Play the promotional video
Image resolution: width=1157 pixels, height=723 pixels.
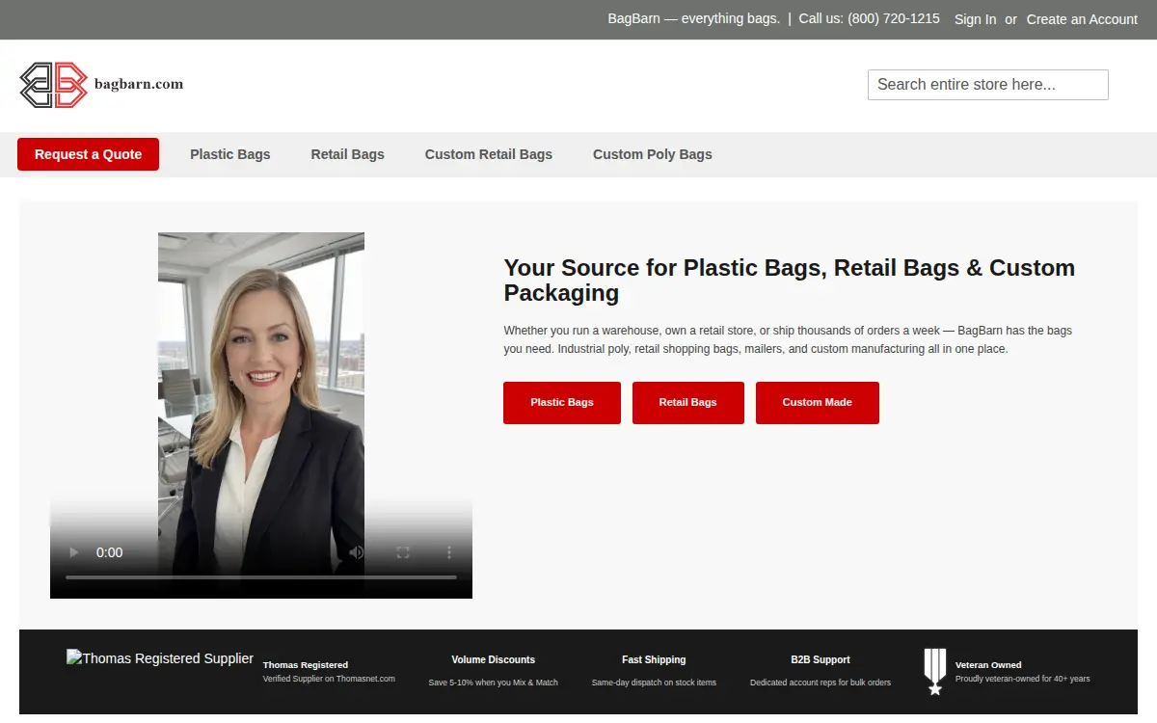click(x=73, y=552)
